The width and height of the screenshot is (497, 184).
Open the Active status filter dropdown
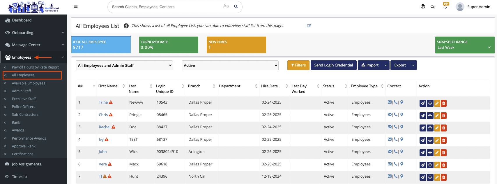pos(230,65)
